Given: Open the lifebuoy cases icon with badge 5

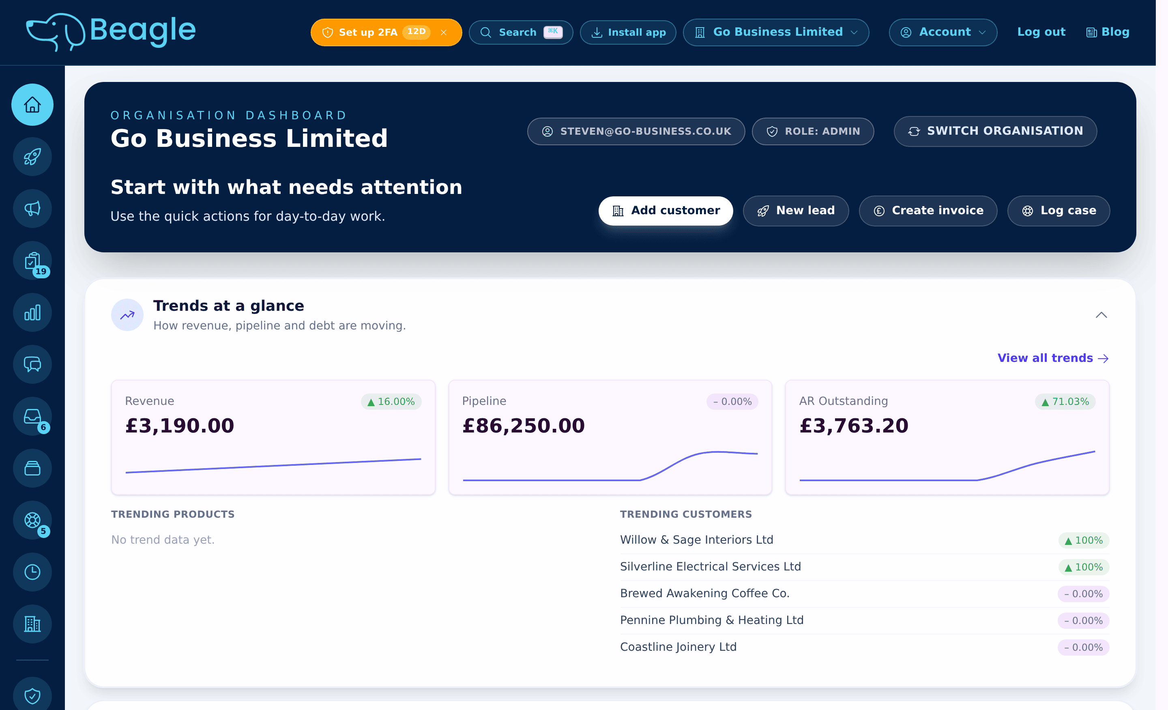Looking at the screenshot, I should 32,520.
